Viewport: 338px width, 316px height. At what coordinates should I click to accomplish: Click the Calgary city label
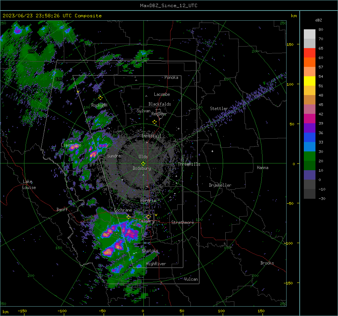146,221
